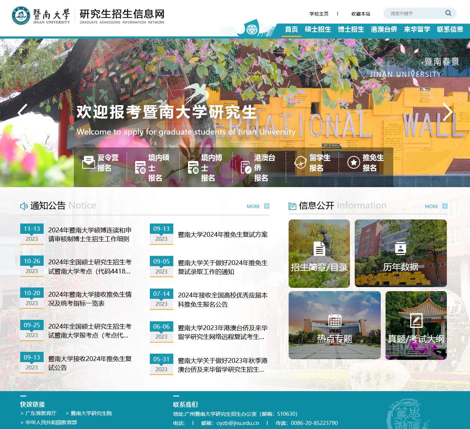Click the 学校主页 link

tap(319, 14)
